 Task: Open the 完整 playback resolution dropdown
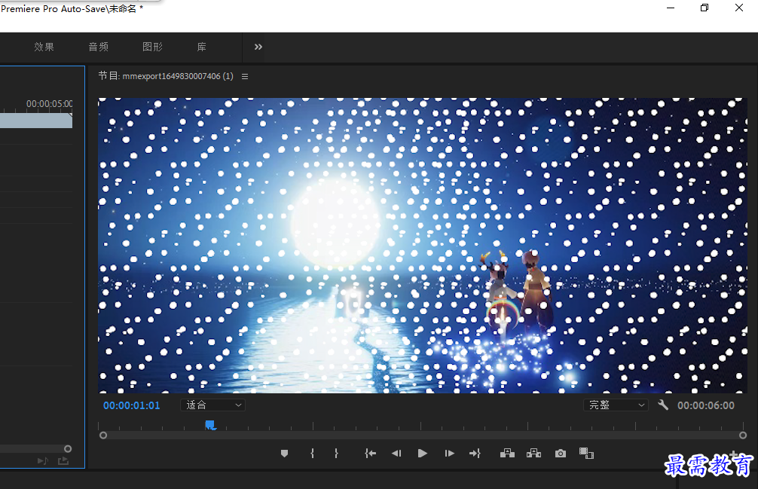(616, 405)
